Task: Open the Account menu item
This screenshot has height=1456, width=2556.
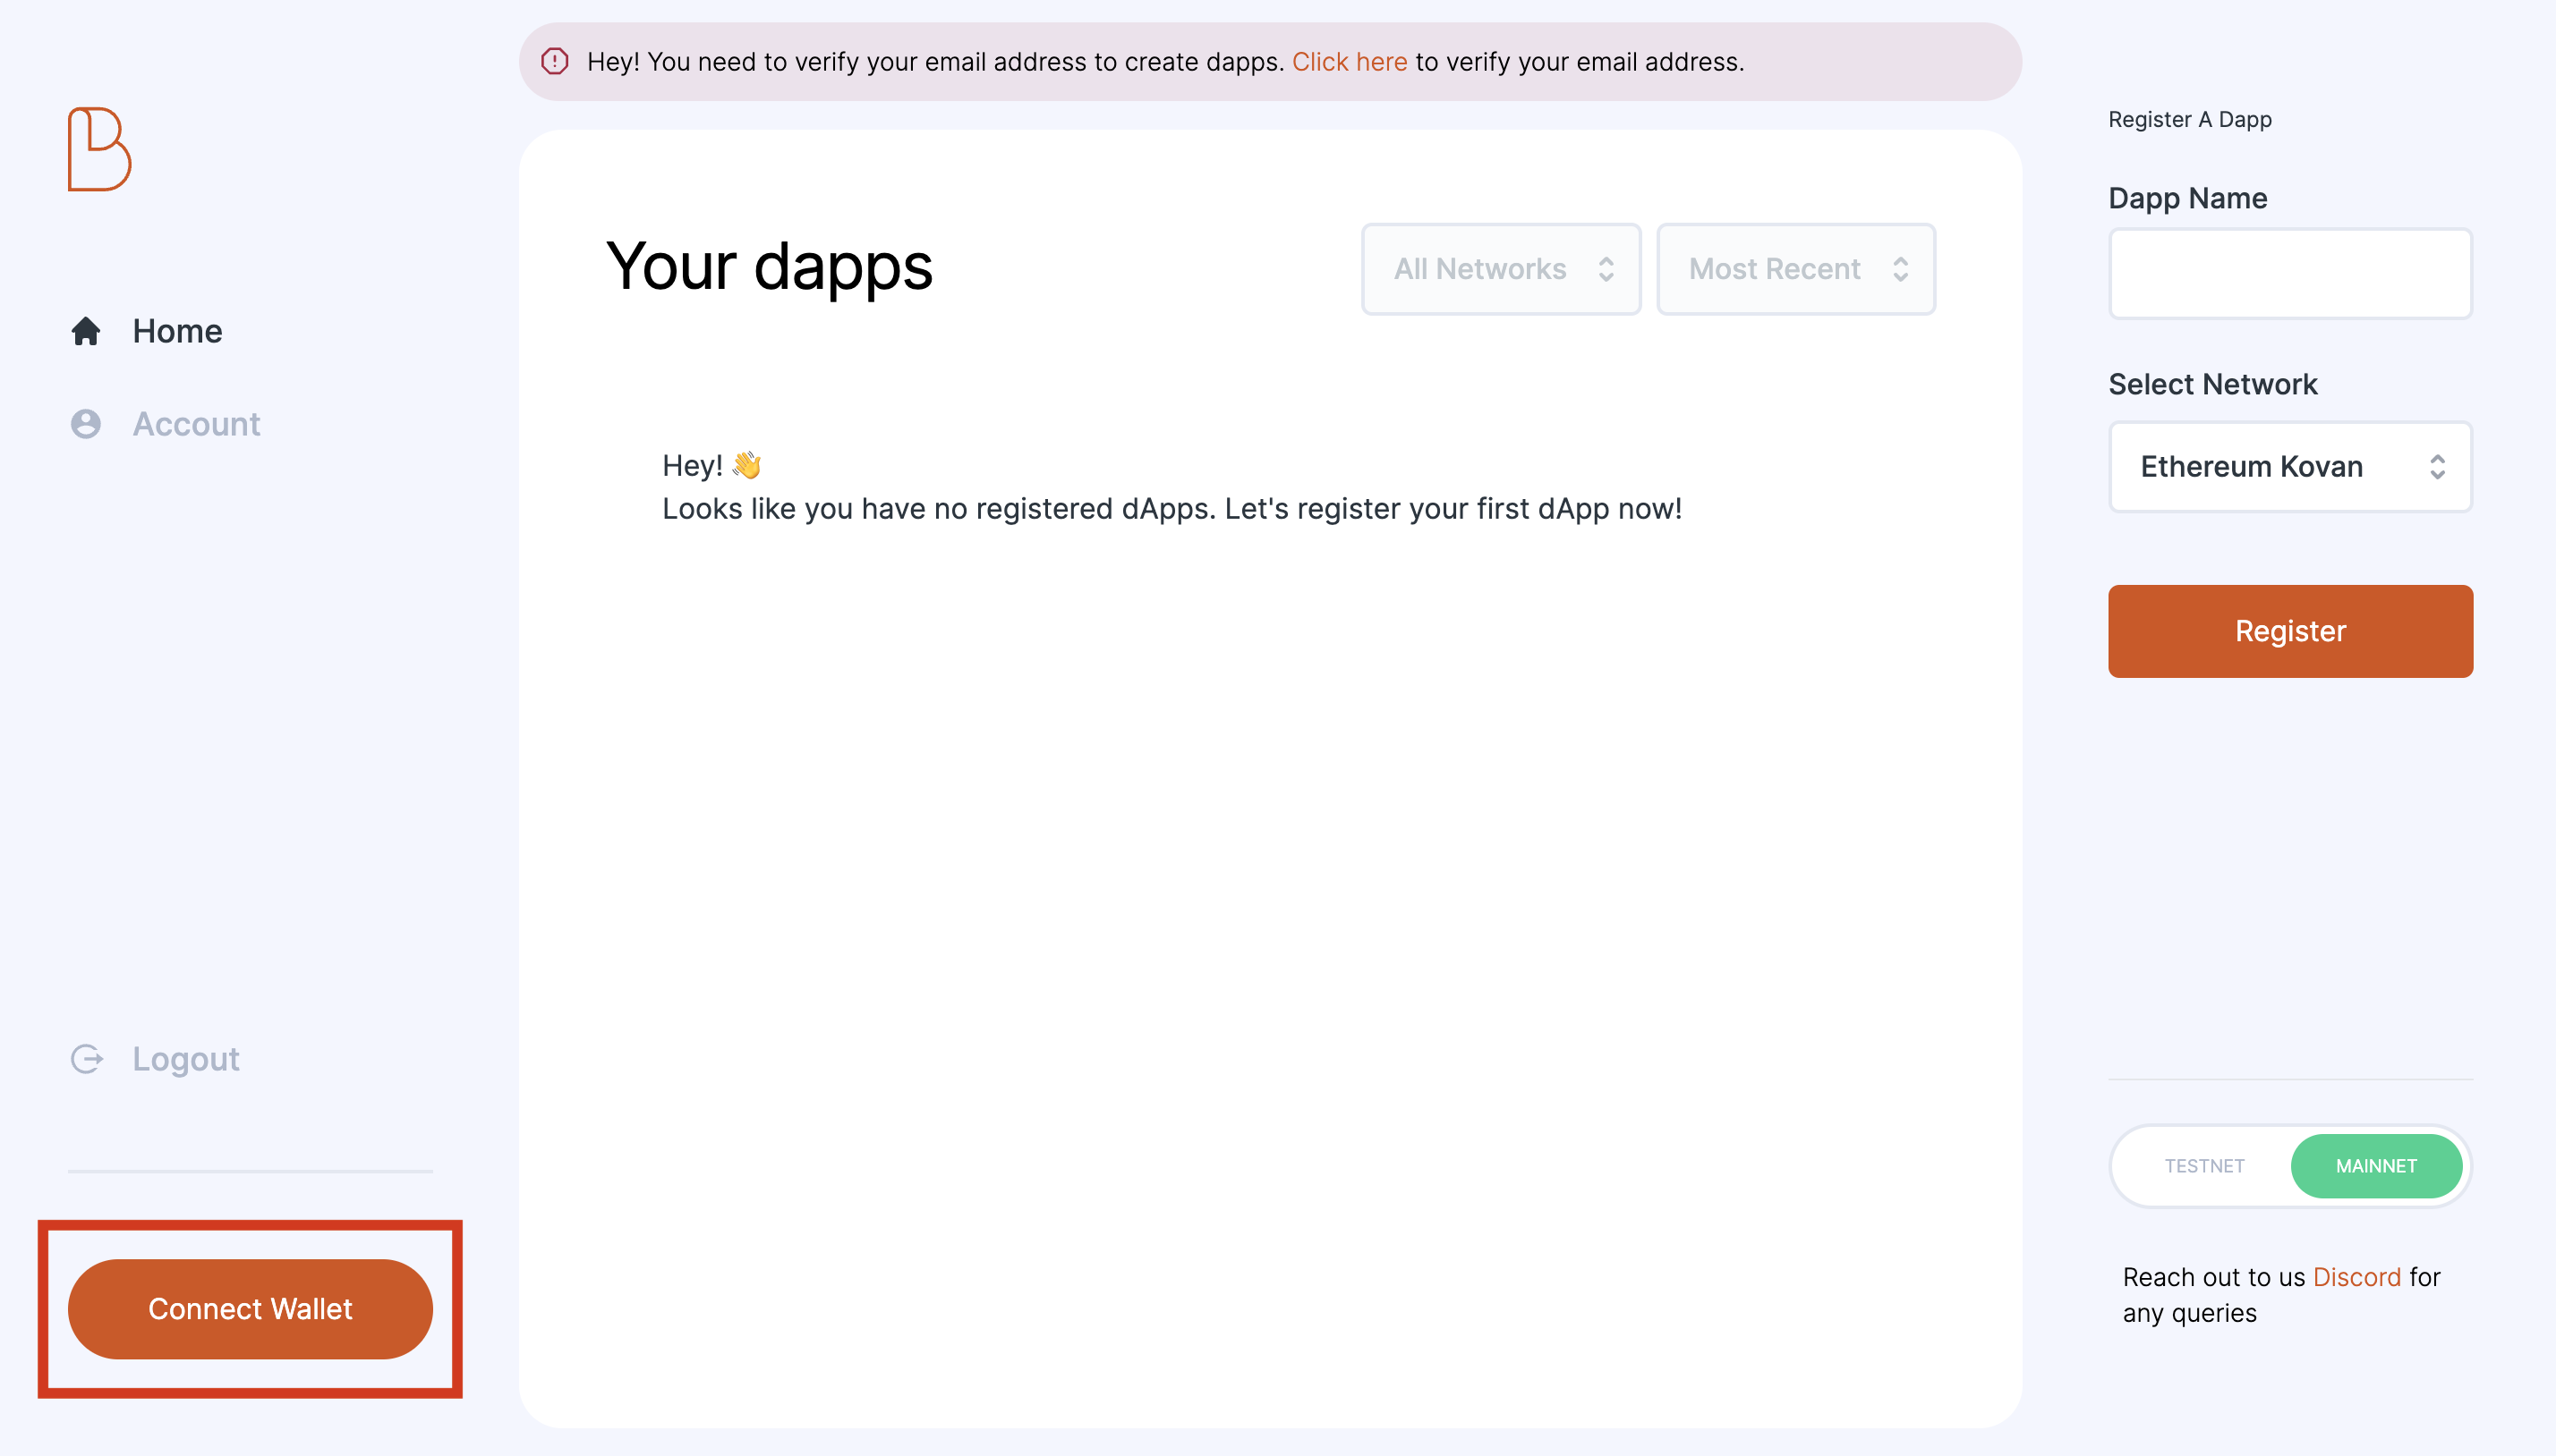Action: [165, 424]
